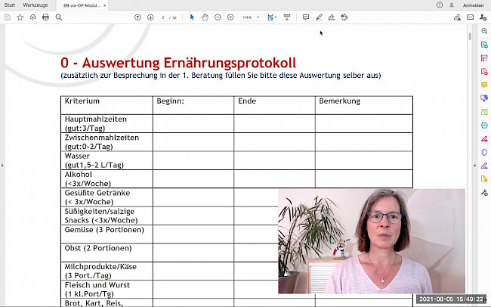Open fill and sign at toolbar right
The height and width of the screenshot is (307, 491).
[x=457, y=17]
